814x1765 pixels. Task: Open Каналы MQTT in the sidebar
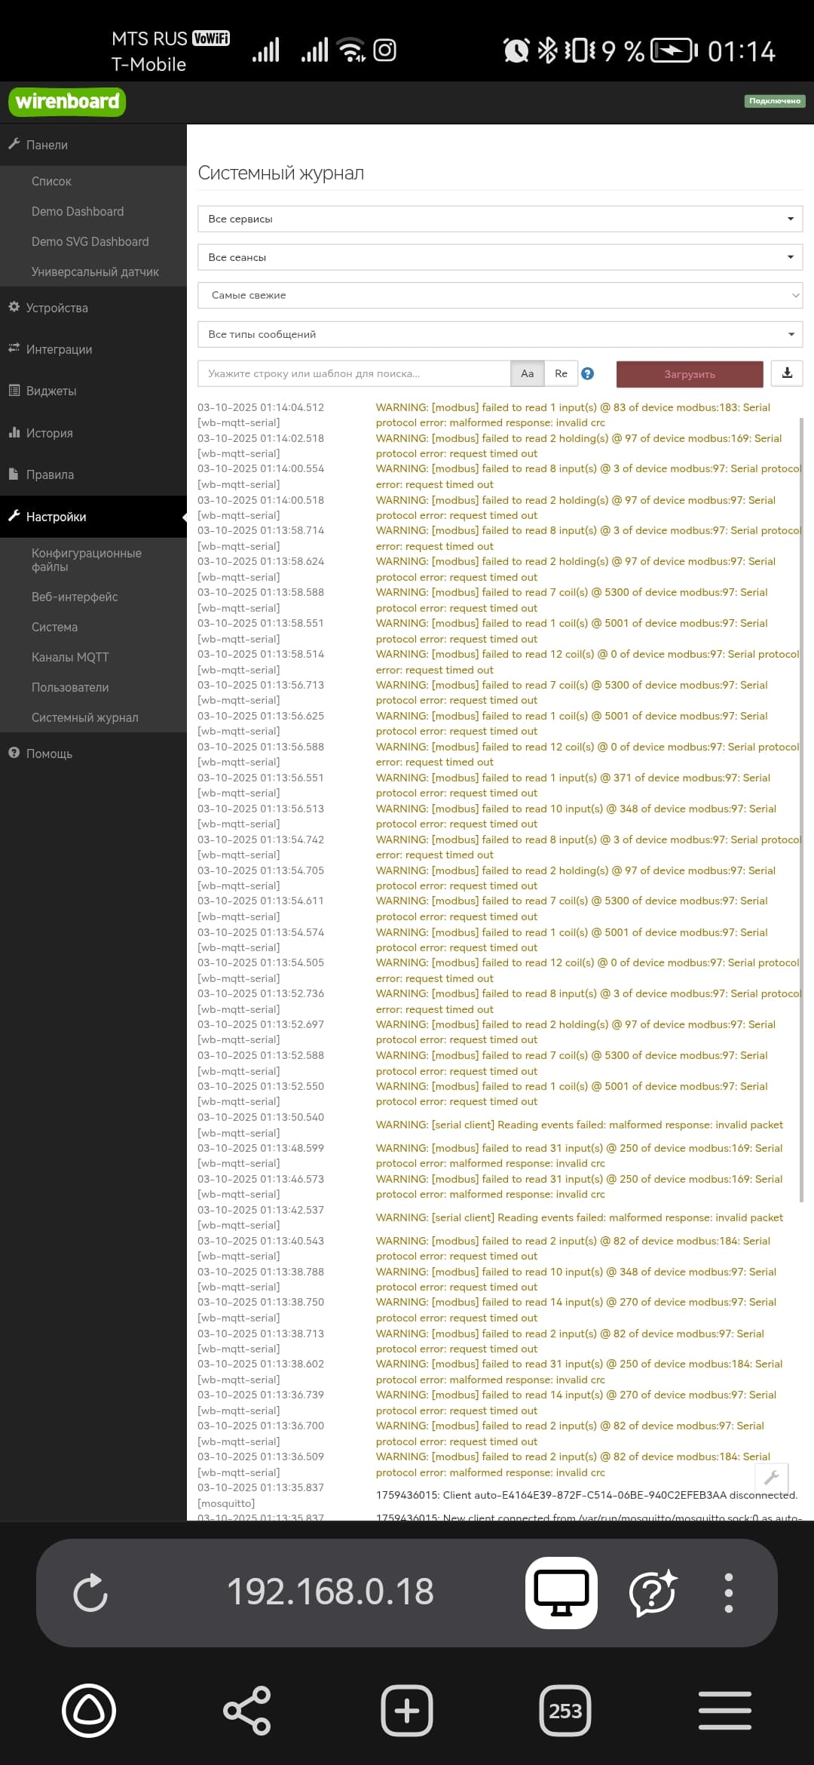(x=70, y=657)
